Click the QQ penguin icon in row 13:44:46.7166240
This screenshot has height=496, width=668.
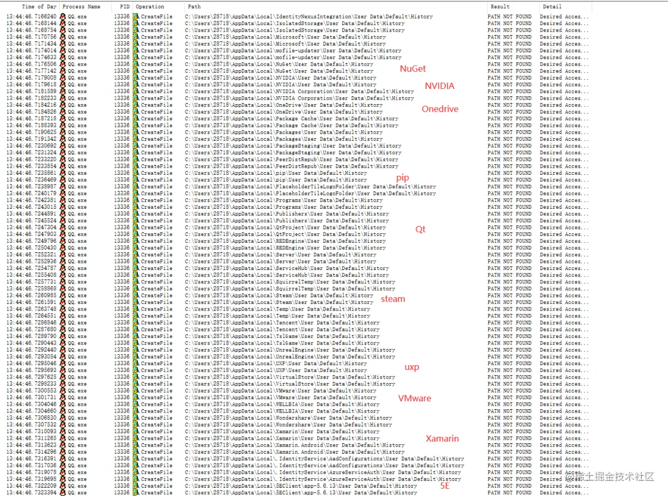coord(63,17)
